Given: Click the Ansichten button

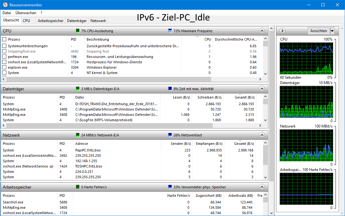Looking at the screenshot, I should pos(319,31).
